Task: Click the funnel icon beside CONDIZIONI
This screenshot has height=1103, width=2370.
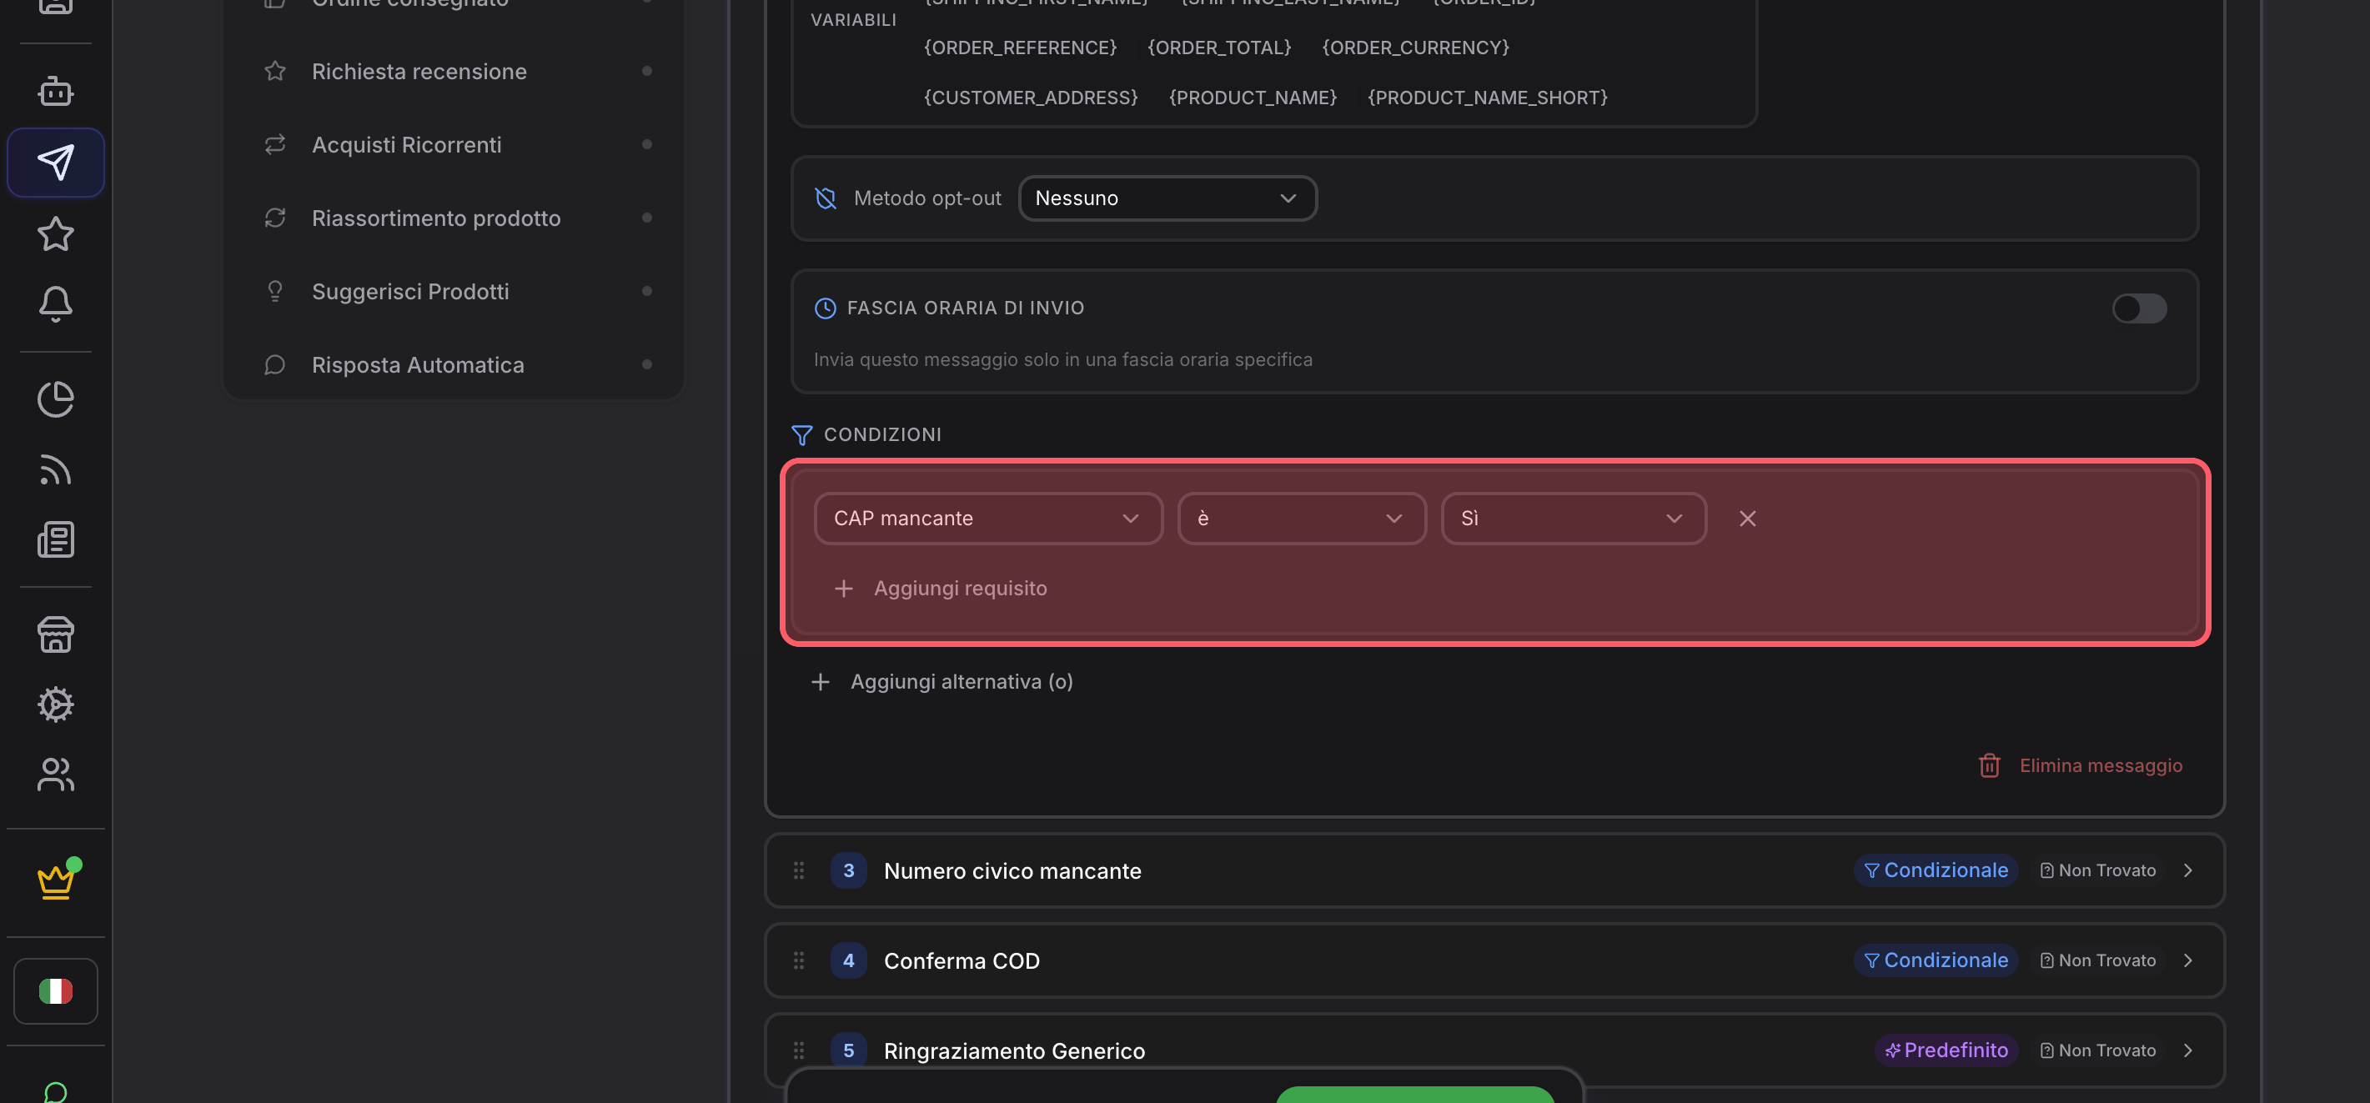Action: coord(801,434)
